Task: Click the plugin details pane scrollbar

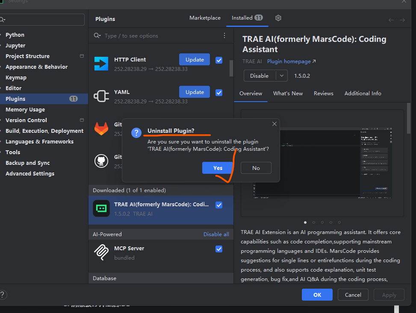Action: [x=409, y=118]
